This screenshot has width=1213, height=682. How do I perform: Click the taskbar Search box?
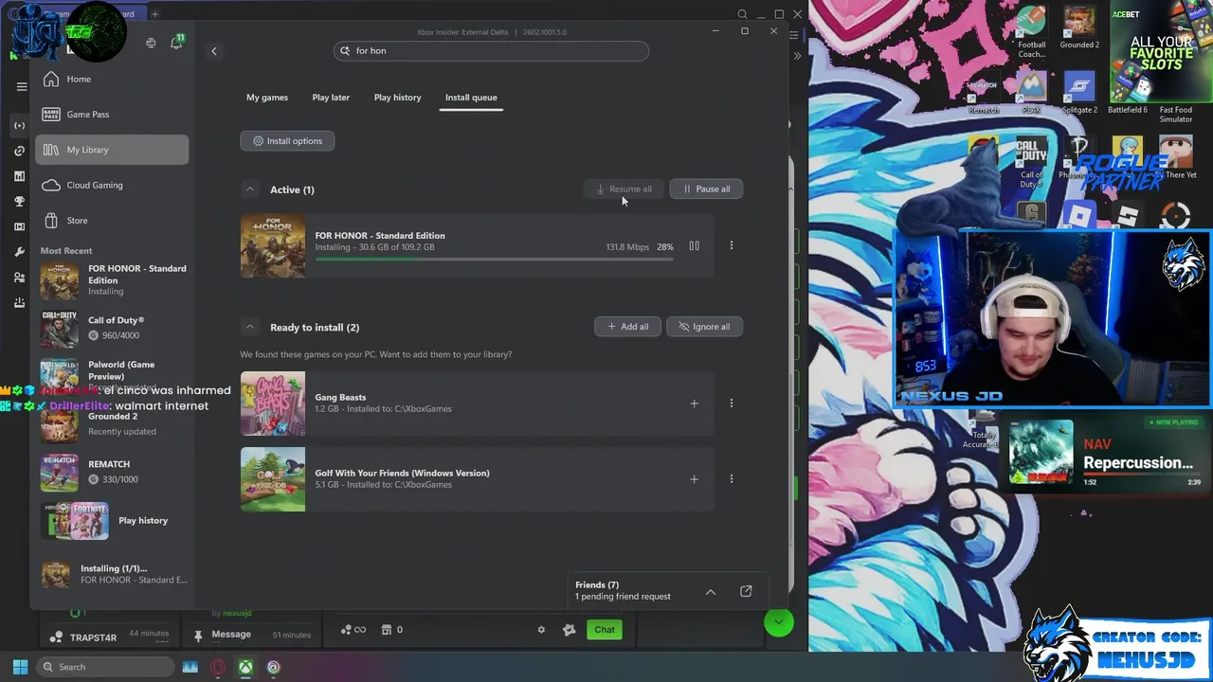point(105,667)
